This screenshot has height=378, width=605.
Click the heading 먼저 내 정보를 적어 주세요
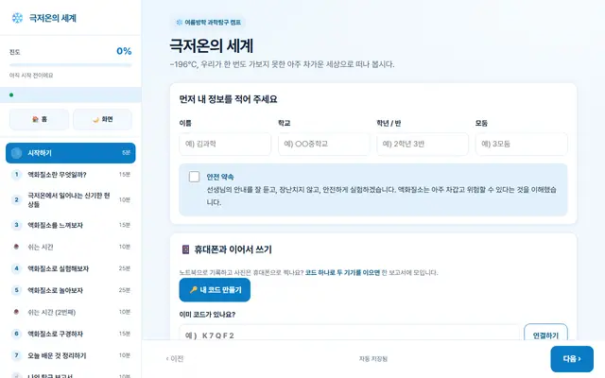click(228, 99)
